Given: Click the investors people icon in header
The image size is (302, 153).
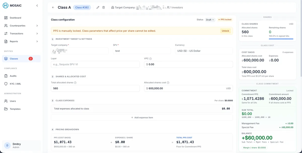Looking at the screenshot, I should click(x=168, y=8).
